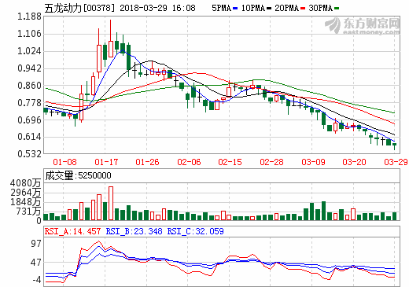Click the 30PMA green legend swatch

[337, 9]
